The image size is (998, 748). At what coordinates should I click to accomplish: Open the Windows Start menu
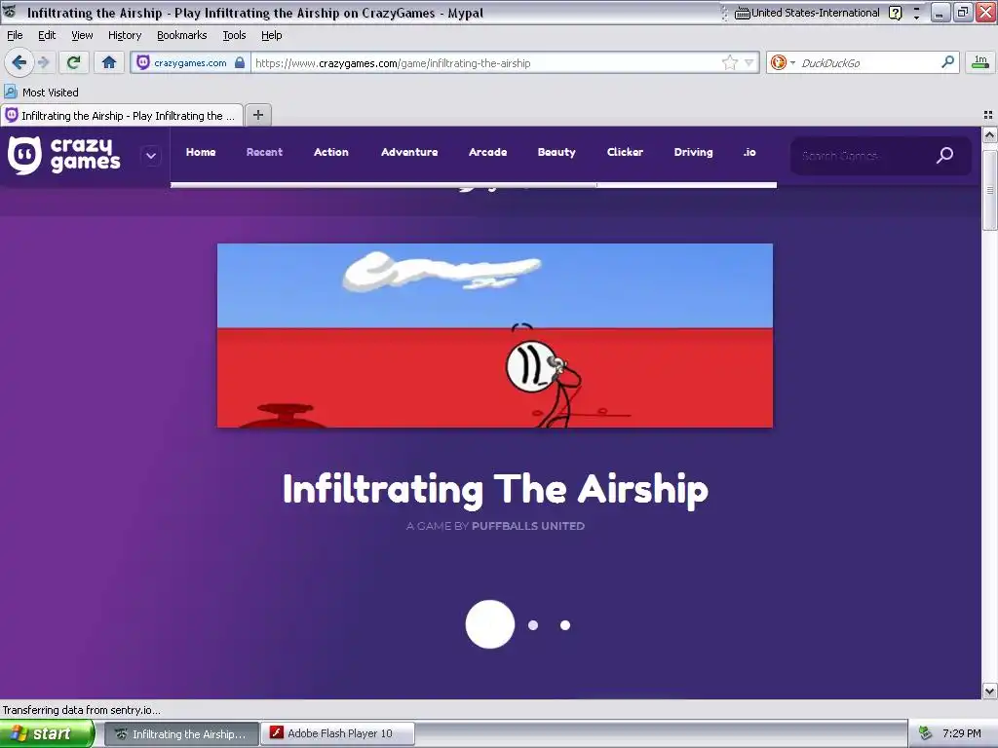[x=47, y=733]
